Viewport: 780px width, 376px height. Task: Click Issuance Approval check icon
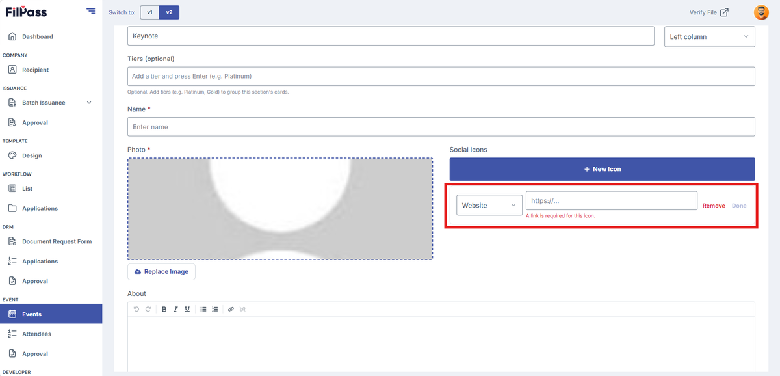click(12, 122)
